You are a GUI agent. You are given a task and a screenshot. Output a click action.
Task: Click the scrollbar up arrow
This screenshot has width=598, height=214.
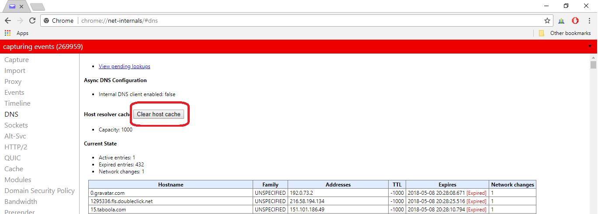click(593, 57)
